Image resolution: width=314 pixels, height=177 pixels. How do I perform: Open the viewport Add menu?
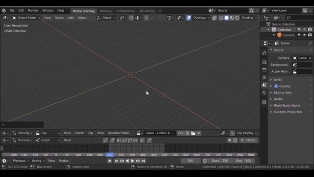pos(71,18)
